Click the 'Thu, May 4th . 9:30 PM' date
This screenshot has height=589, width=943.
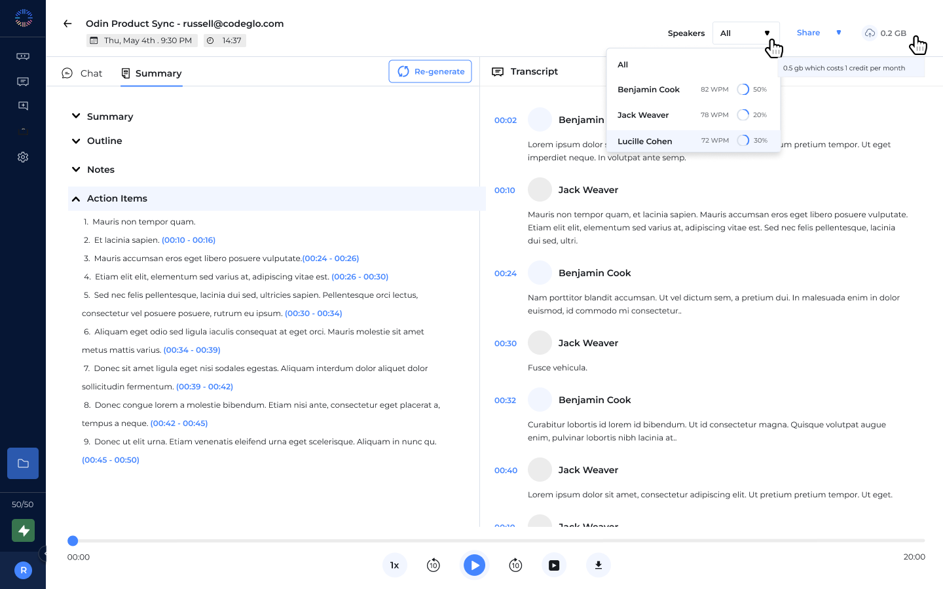pos(148,41)
